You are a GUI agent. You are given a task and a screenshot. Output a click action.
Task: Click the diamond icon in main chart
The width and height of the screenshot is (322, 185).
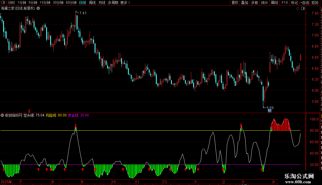pyautogui.click(x=297, y=9)
